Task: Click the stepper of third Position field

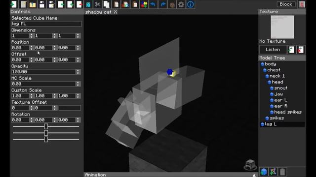Action: click(x=78, y=48)
